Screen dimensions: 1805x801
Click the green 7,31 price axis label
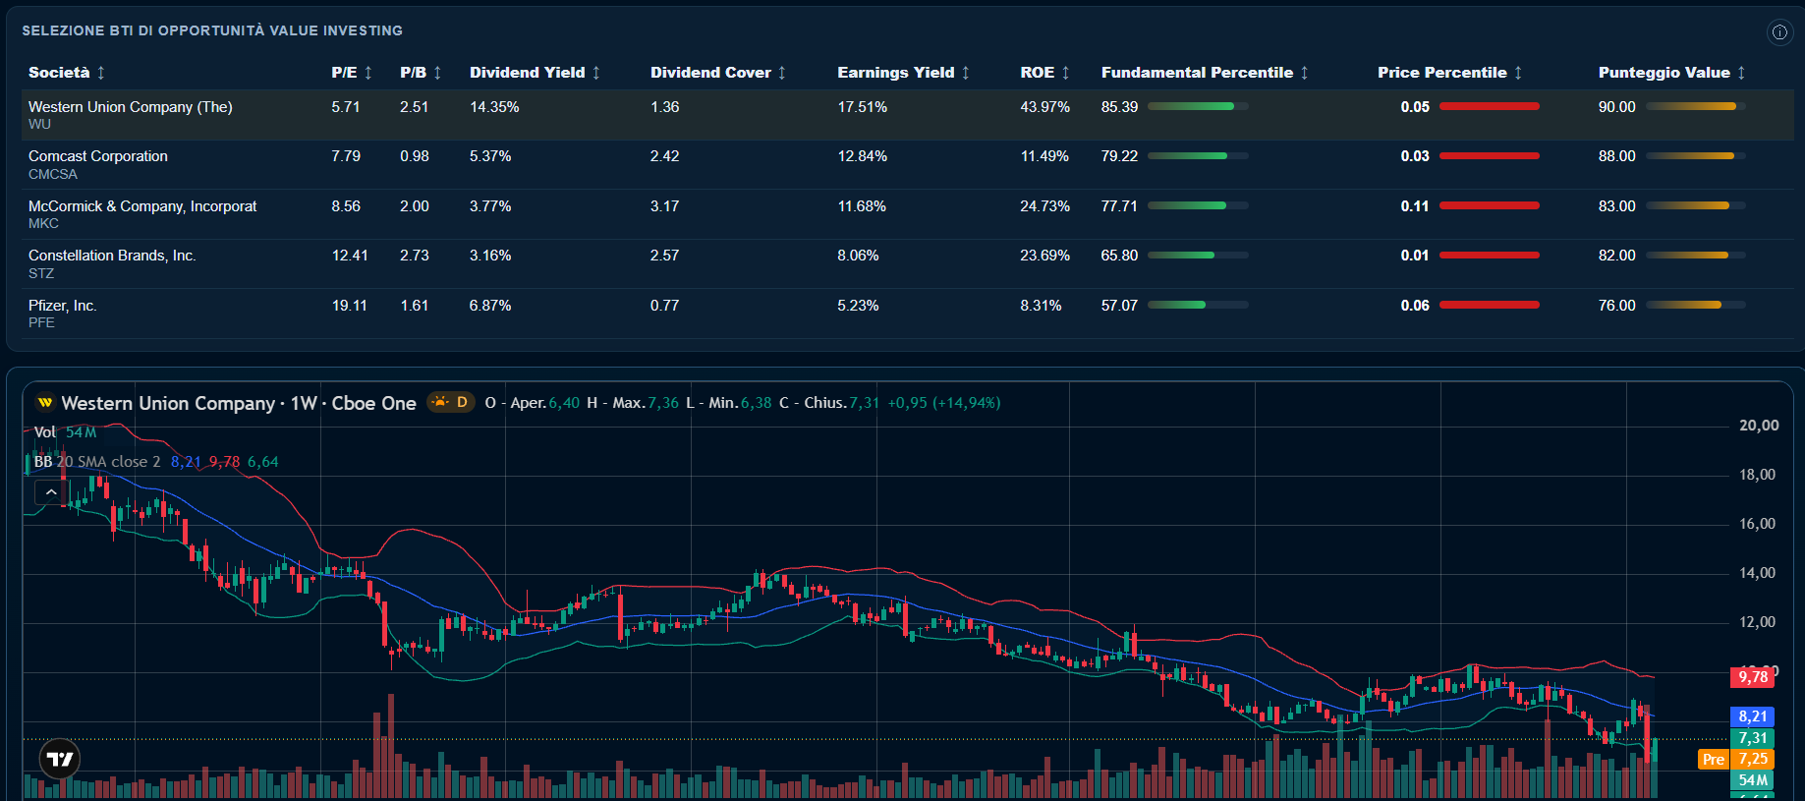pyautogui.click(x=1753, y=738)
